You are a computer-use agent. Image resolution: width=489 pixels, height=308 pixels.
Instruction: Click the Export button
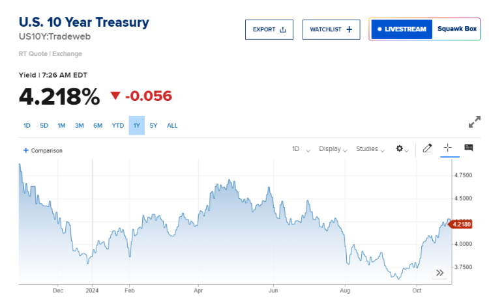(269, 29)
